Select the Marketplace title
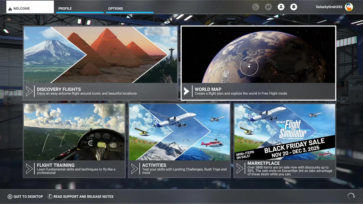Image resolution: width=363 pixels, height=204 pixels. pos(263,163)
